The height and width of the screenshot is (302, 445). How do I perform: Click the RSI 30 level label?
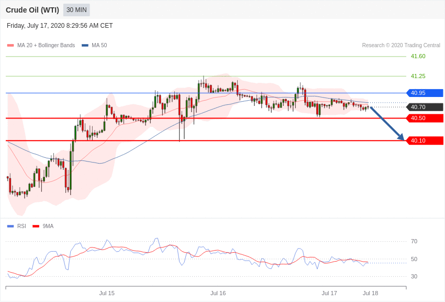(x=414, y=276)
